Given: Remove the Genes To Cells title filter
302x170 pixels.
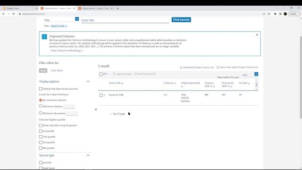Looking at the screenshot, I should click(66, 26).
